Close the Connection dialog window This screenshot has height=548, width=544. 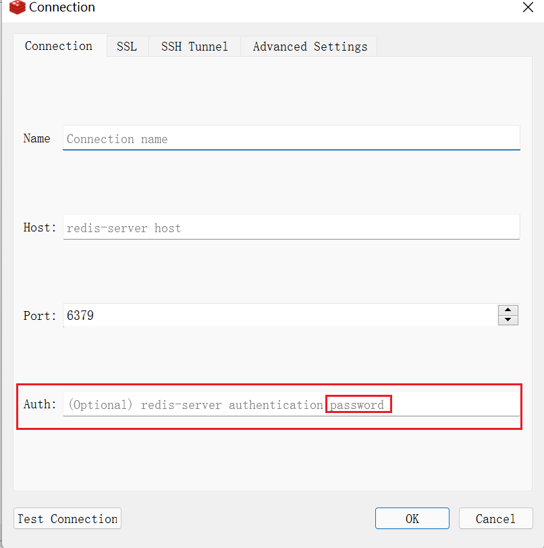click(x=528, y=7)
